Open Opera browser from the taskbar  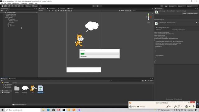(58, 110)
